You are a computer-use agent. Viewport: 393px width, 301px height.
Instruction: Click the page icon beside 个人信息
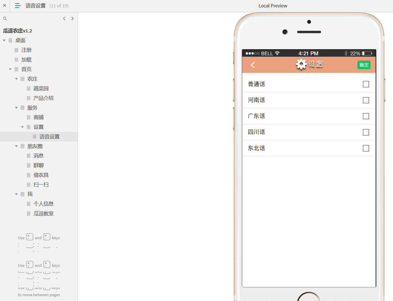pos(29,204)
